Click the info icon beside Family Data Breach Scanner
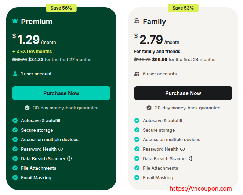243x195 pixels. 191,158
